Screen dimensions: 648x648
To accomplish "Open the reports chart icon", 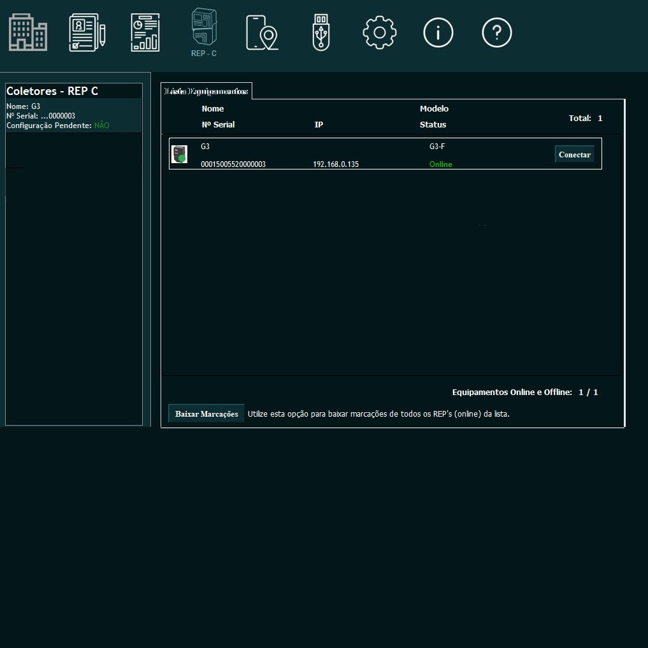I will pos(145,32).
